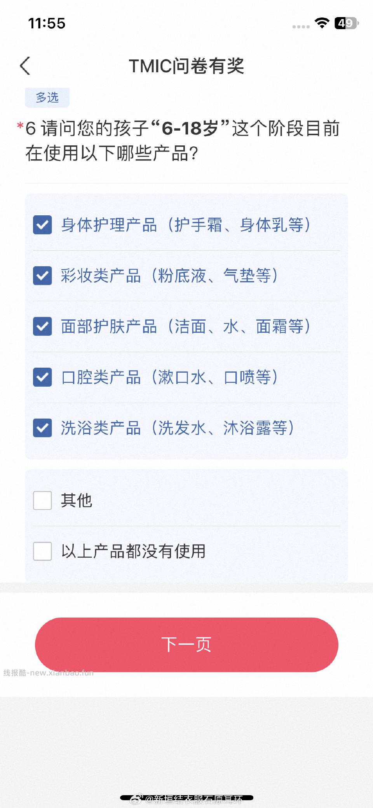Tap the 多选 label tag

[47, 98]
